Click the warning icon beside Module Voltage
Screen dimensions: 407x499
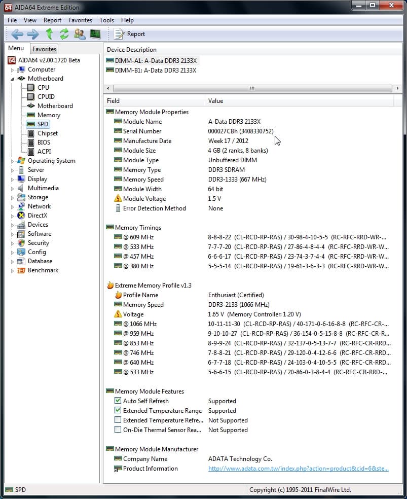(118, 198)
